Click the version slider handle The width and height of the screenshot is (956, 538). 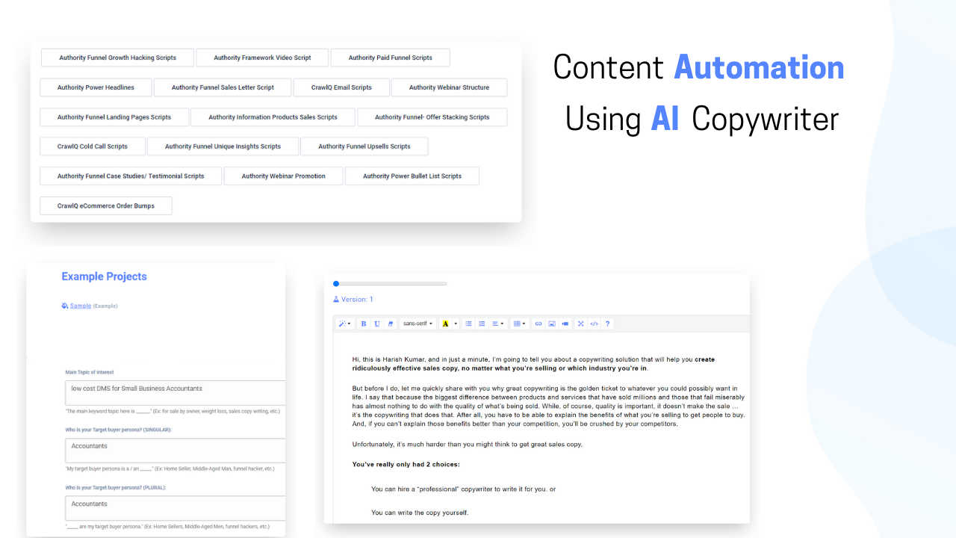pyautogui.click(x=336, y=284)
